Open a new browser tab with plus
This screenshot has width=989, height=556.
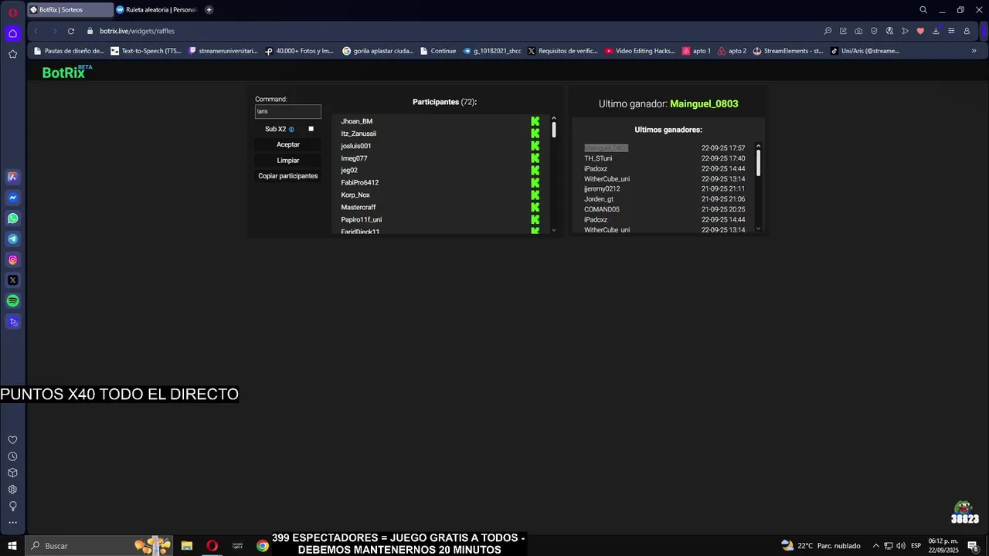[x=209, y=10]
